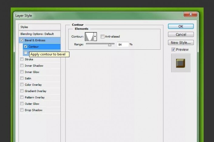Screen dimensions: 214x142
Task: Enable the Inner Shadow checkbox
Action: pyautogui.click(x=22, y=66)
